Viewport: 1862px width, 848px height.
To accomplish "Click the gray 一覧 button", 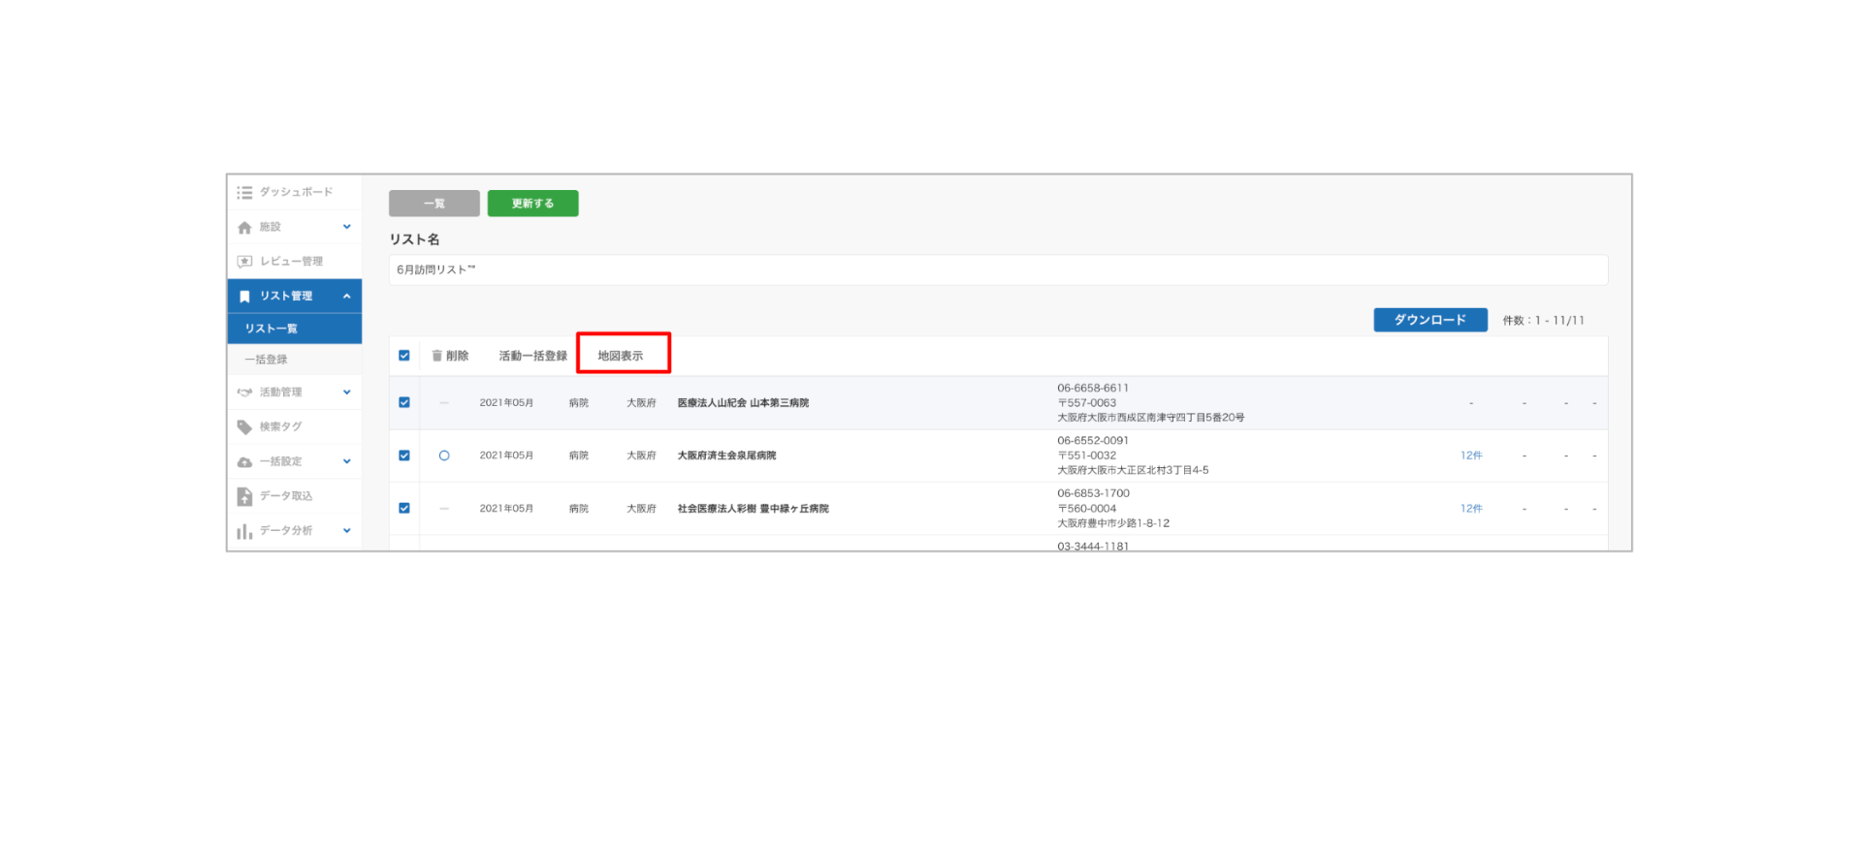I will tap(434, 204).
